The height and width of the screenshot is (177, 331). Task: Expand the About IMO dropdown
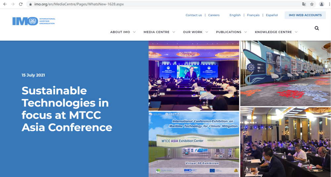123,32
